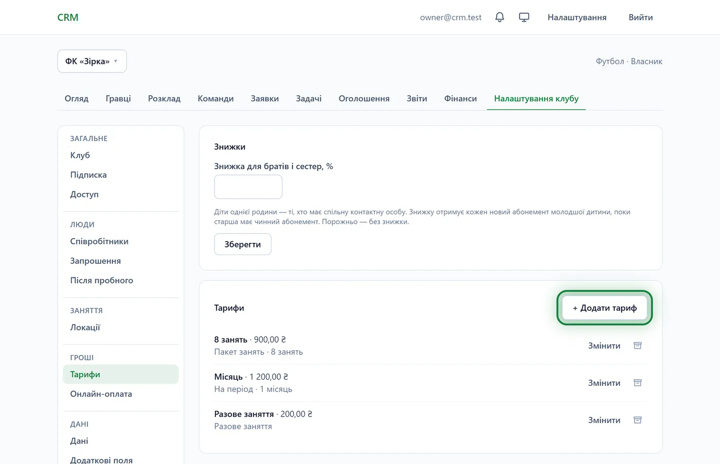This screenshot has width=720, height=464.
Task: Open the notifications bell icon
Action: click(x=499, y=17)
